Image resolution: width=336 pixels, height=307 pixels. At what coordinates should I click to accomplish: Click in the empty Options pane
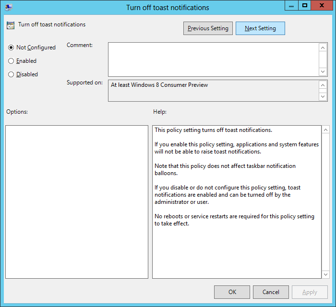pyautogui.click(x=77, y=201)
